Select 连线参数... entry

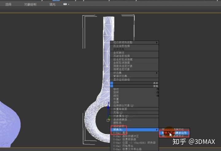134,126
